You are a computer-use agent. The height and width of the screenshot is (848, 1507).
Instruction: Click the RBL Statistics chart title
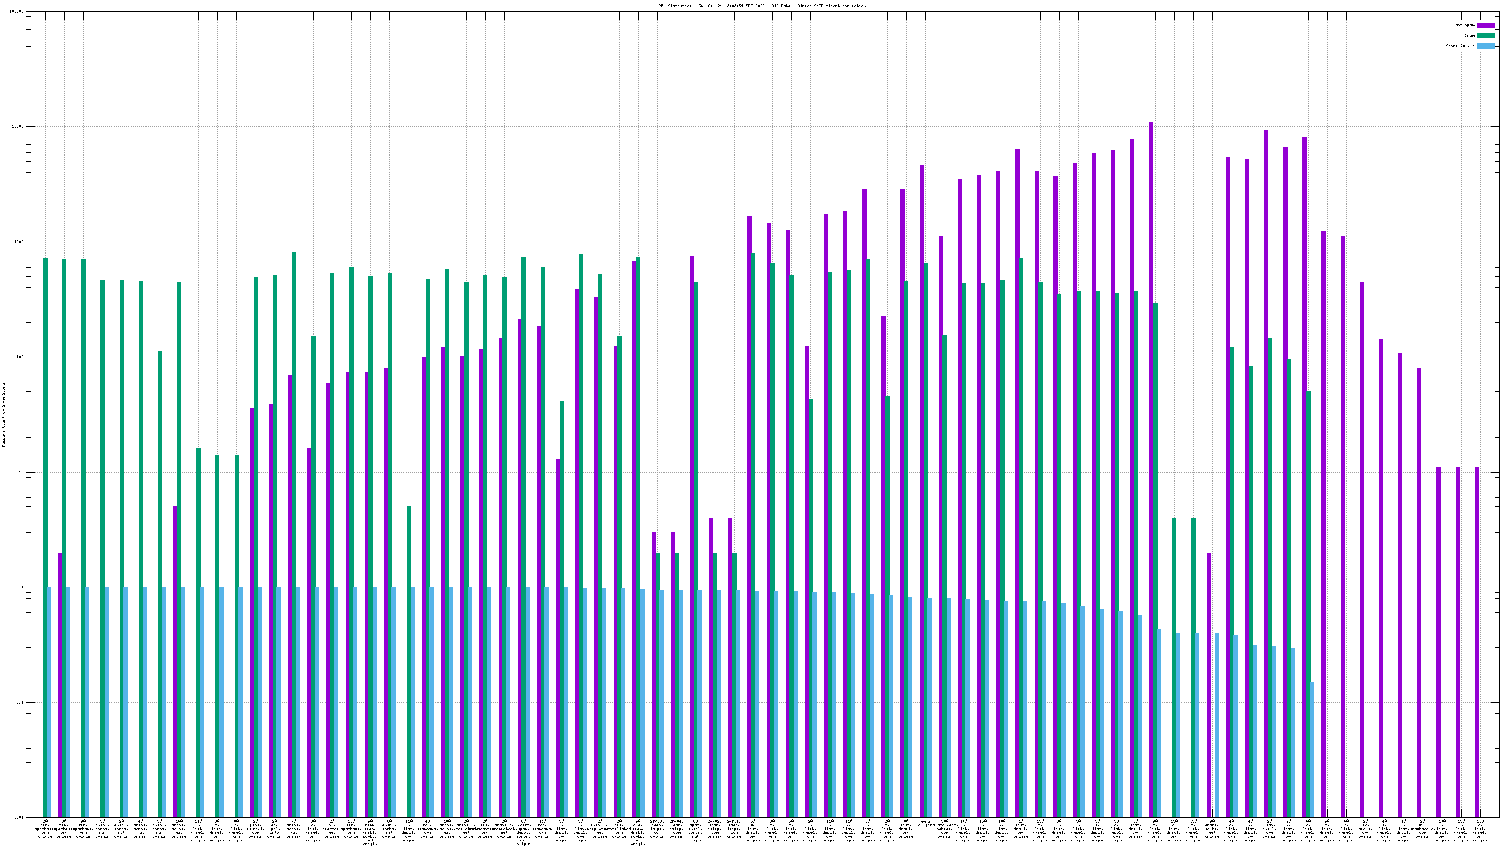pyautogui.click(x=762, y=6)
